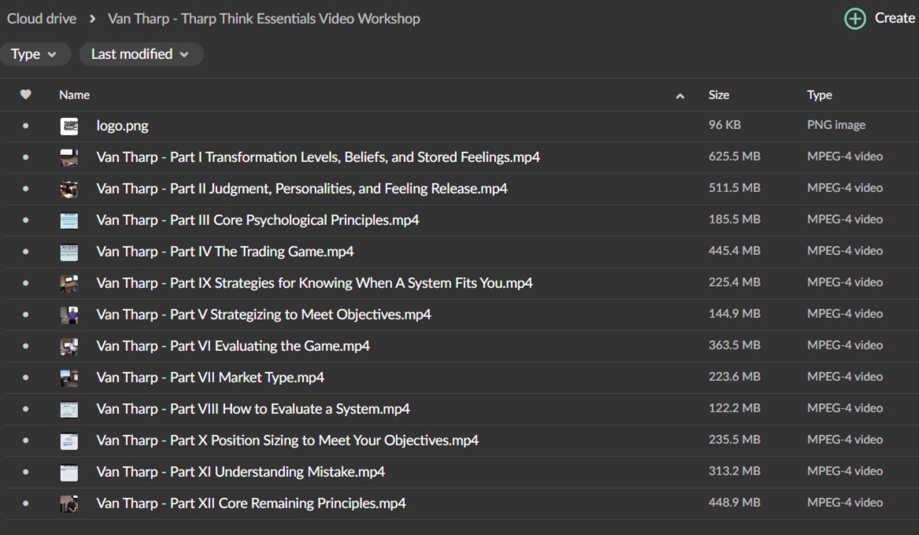This screenshot has height=535, width=919.
Task: Click the 96 KB size value
Action: pyautogui.click(x=724, y=125)
